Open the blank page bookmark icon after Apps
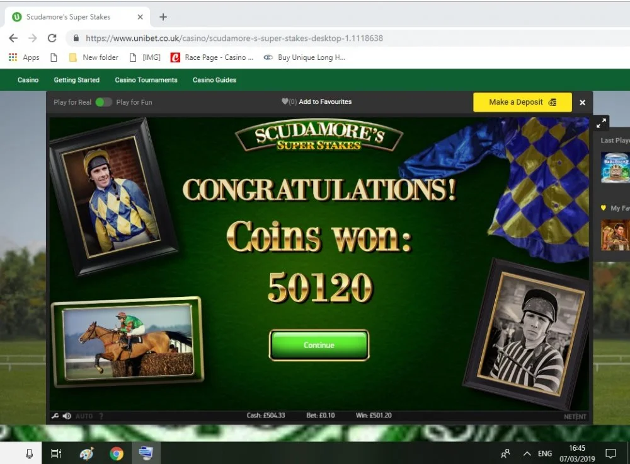The width and height of the screenshot is (630, 464). pos(54,57)
